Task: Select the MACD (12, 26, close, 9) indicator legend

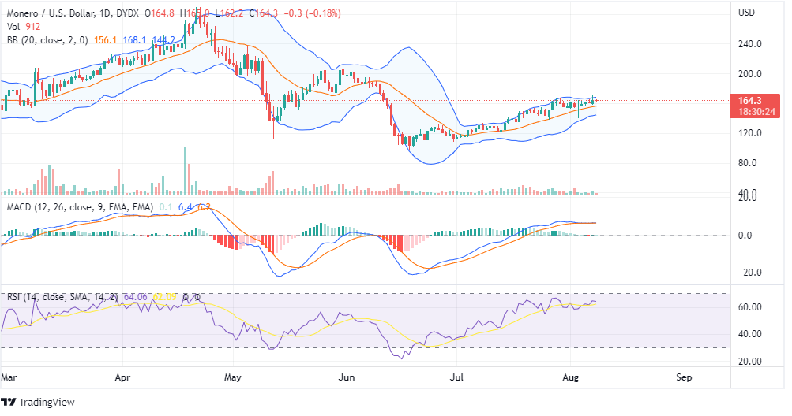Action: (x=79, y=206)
